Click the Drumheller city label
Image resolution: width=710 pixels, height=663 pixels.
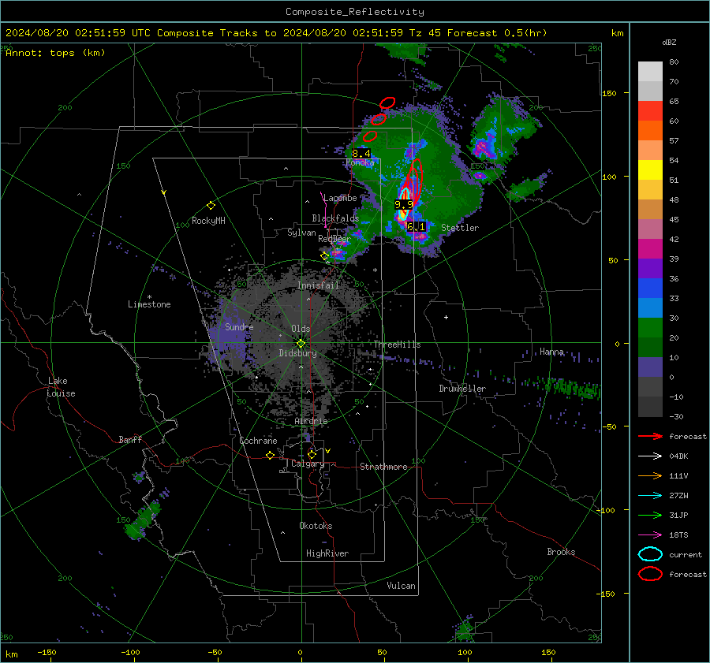[462, 389]
